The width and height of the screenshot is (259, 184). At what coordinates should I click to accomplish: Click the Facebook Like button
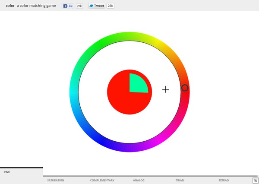[x=68, y=6]
